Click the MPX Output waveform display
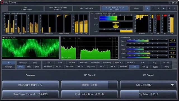The image size is (179, 101). (30, 48)
